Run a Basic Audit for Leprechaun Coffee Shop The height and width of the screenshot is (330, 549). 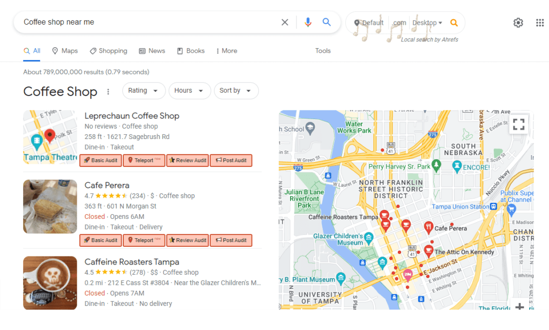(x=100, y=160)
